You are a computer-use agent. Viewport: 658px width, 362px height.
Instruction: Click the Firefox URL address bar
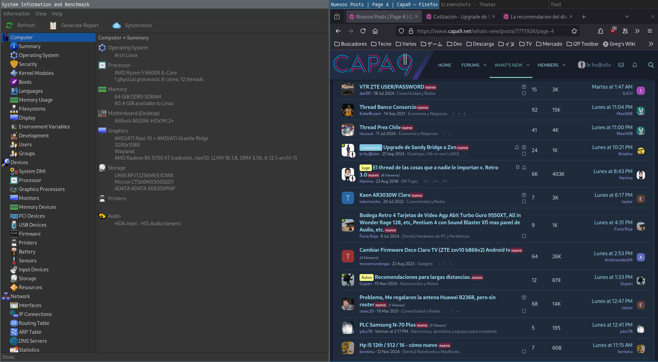[x=485, y=31]
